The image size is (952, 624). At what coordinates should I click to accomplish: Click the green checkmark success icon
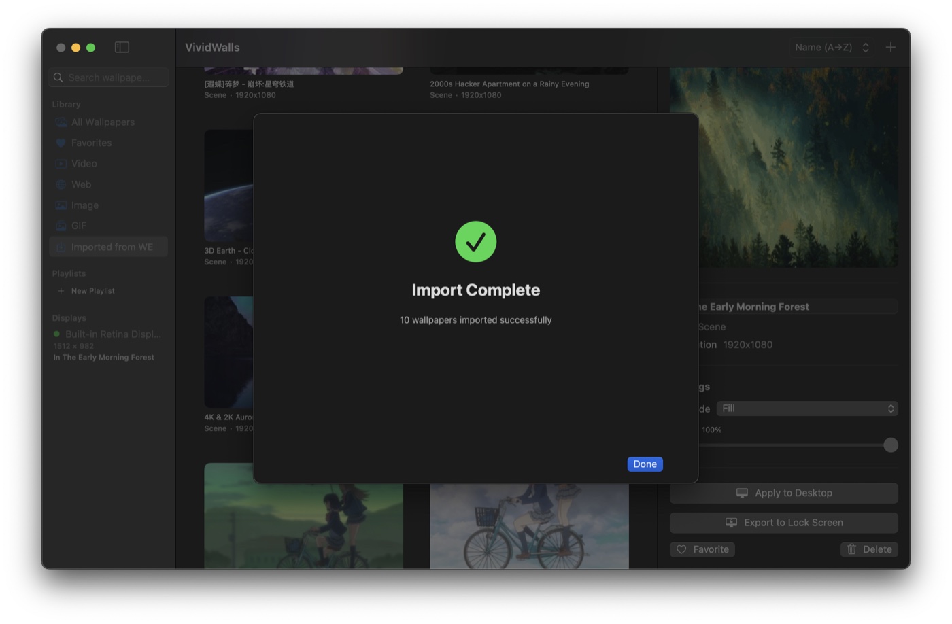[x=475, y=242]
